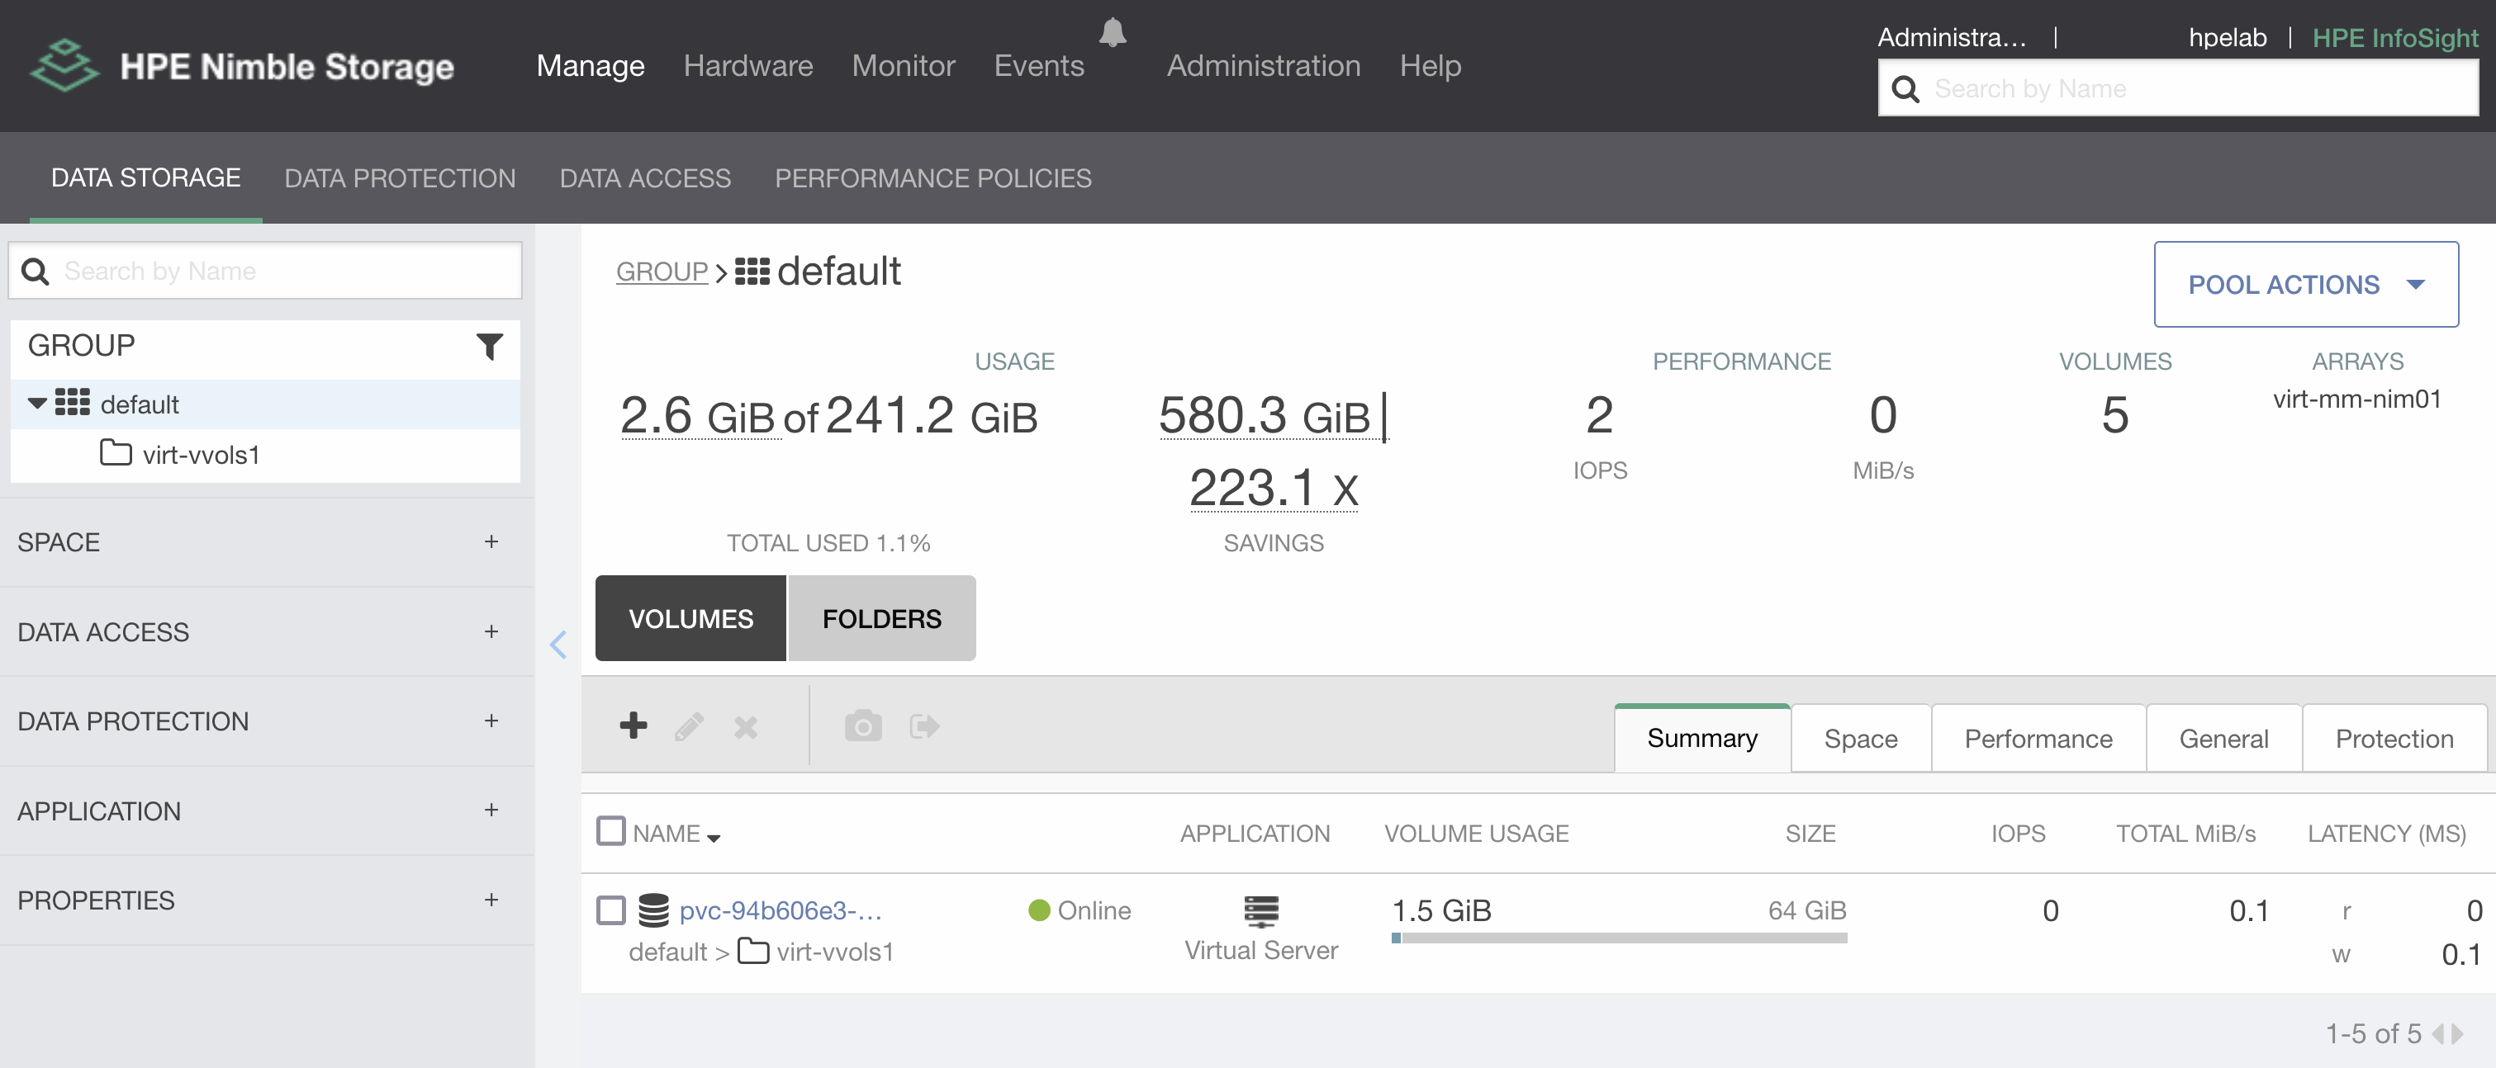The width and height of the screenshot is (2496, 1068).
Task: Check the pvc-94b606e3 volume checkbox
Action: coord(610,910)
